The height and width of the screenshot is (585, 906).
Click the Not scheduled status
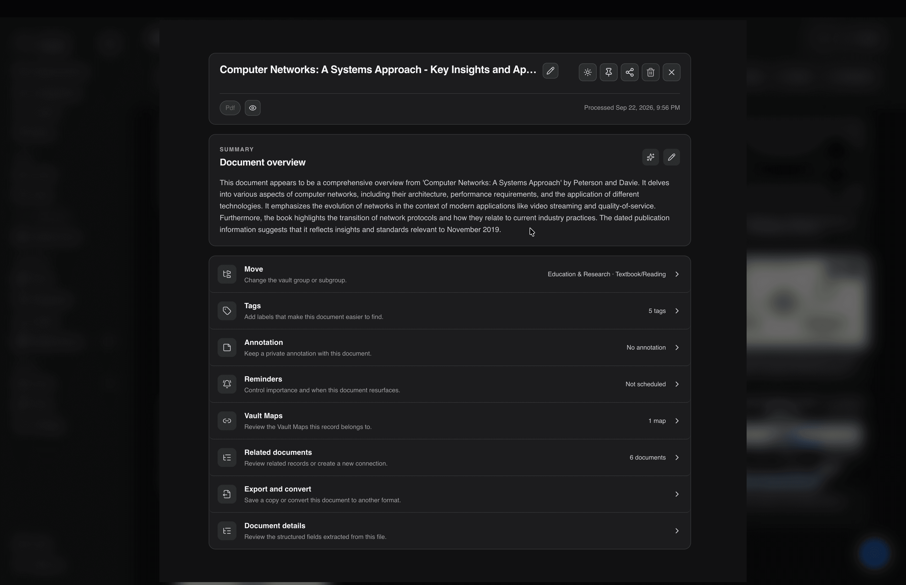coord(645,384)
